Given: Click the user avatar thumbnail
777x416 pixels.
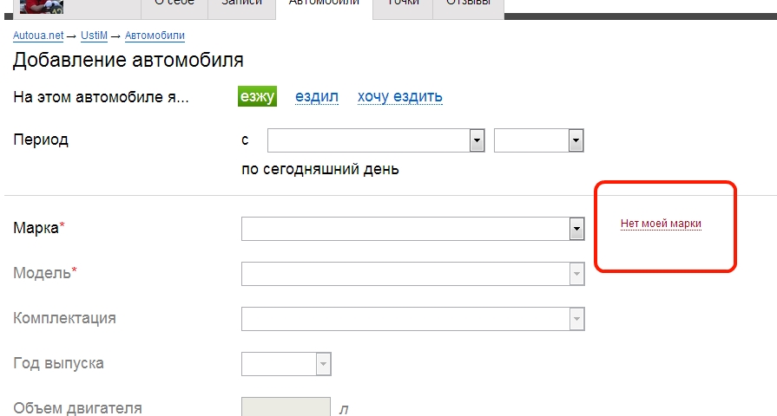Looking at the screenshot, I should tap(41, 5).
